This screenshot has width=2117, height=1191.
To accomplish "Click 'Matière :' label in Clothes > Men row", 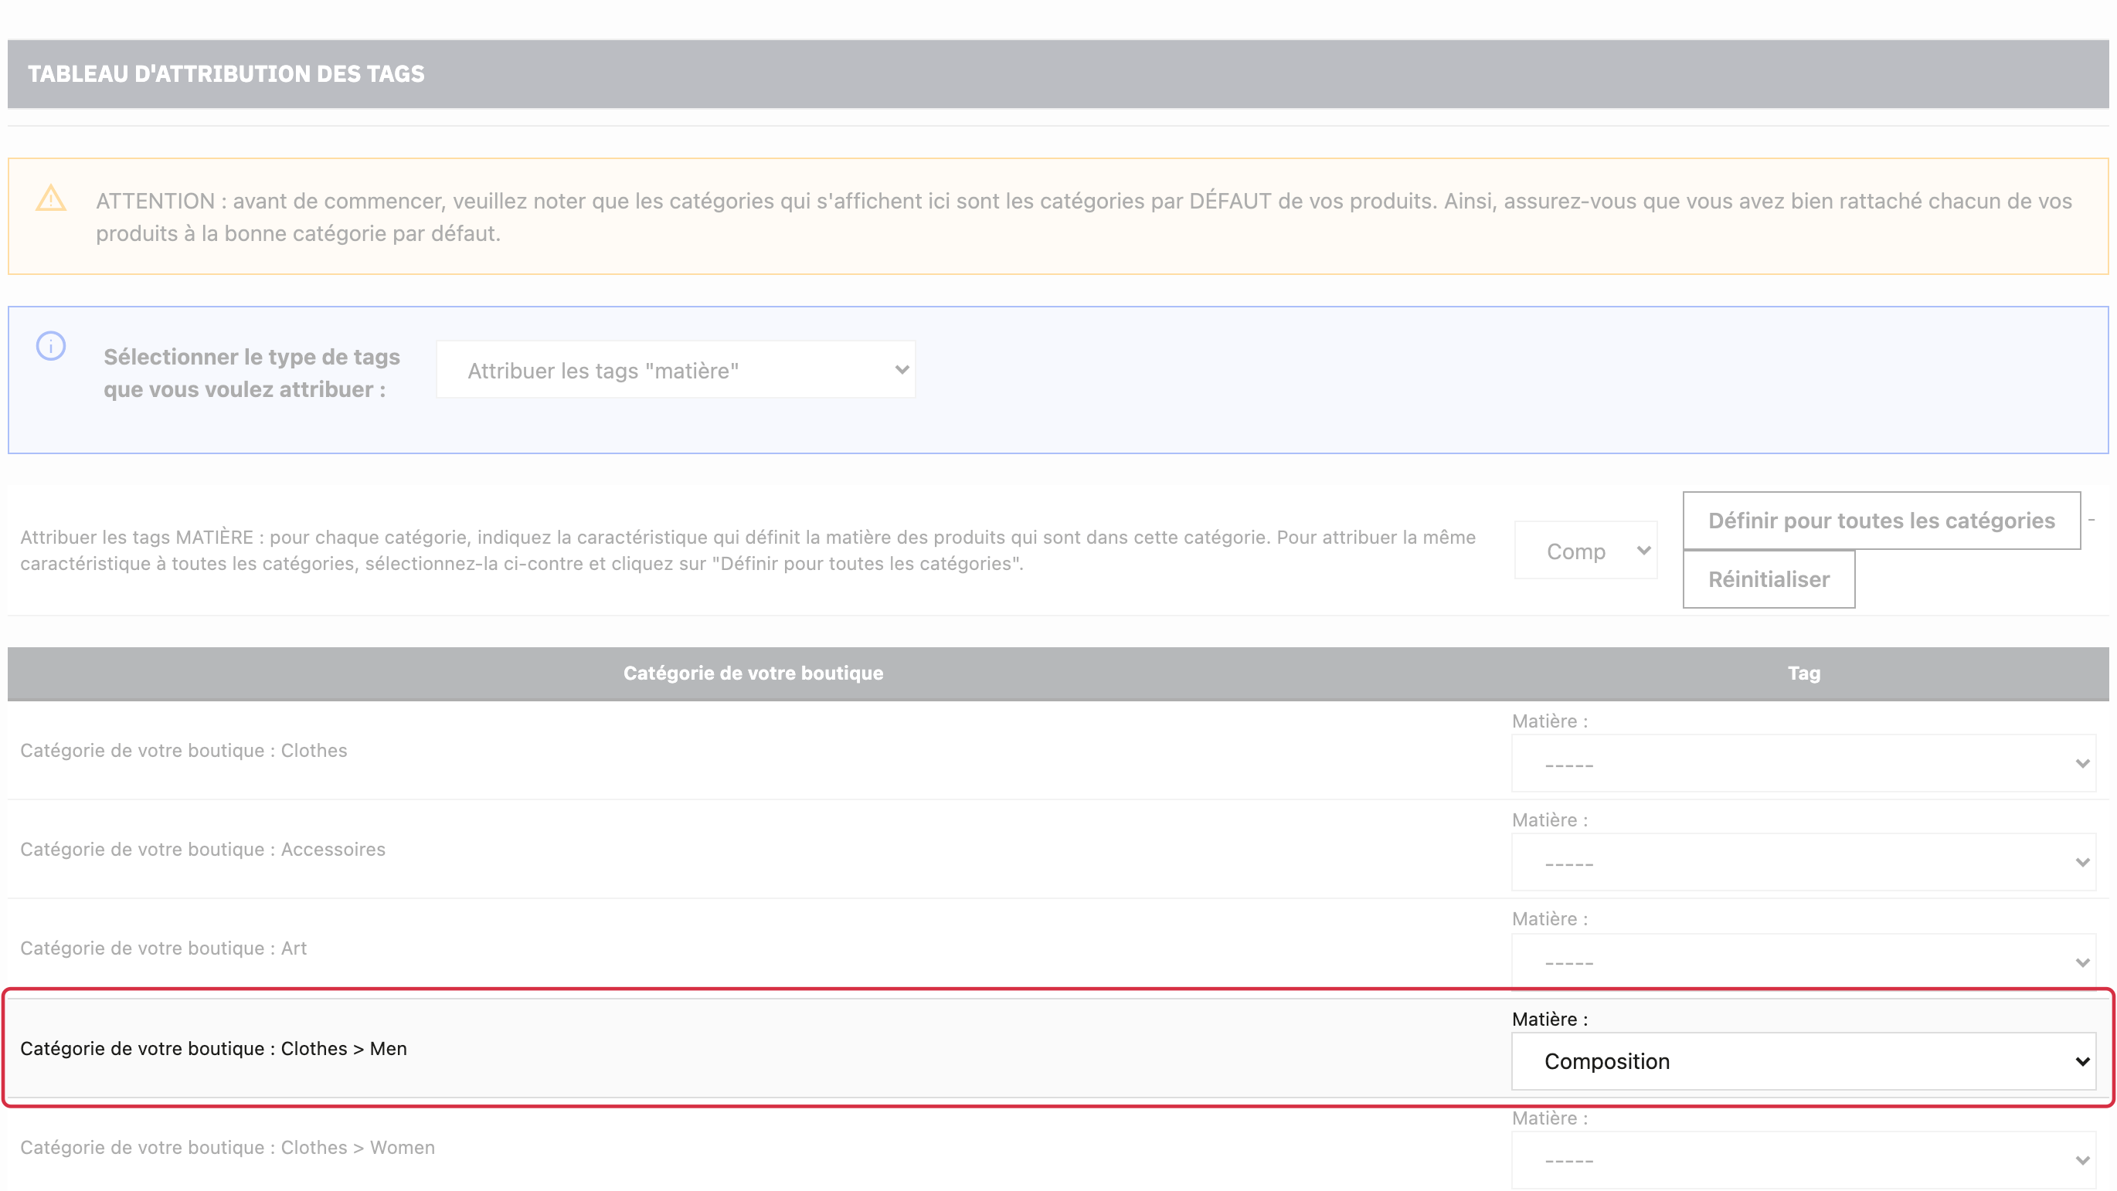I will (1549, 1019).
